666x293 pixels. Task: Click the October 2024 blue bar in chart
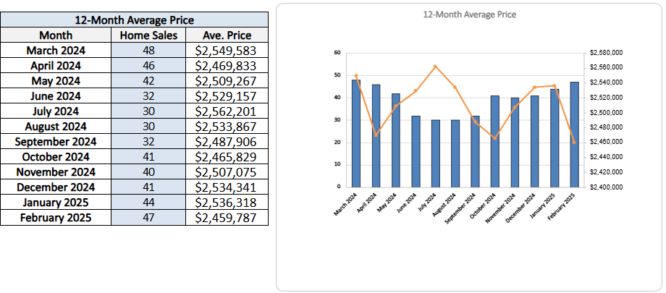pyautogui.click(x=495, y=141)
